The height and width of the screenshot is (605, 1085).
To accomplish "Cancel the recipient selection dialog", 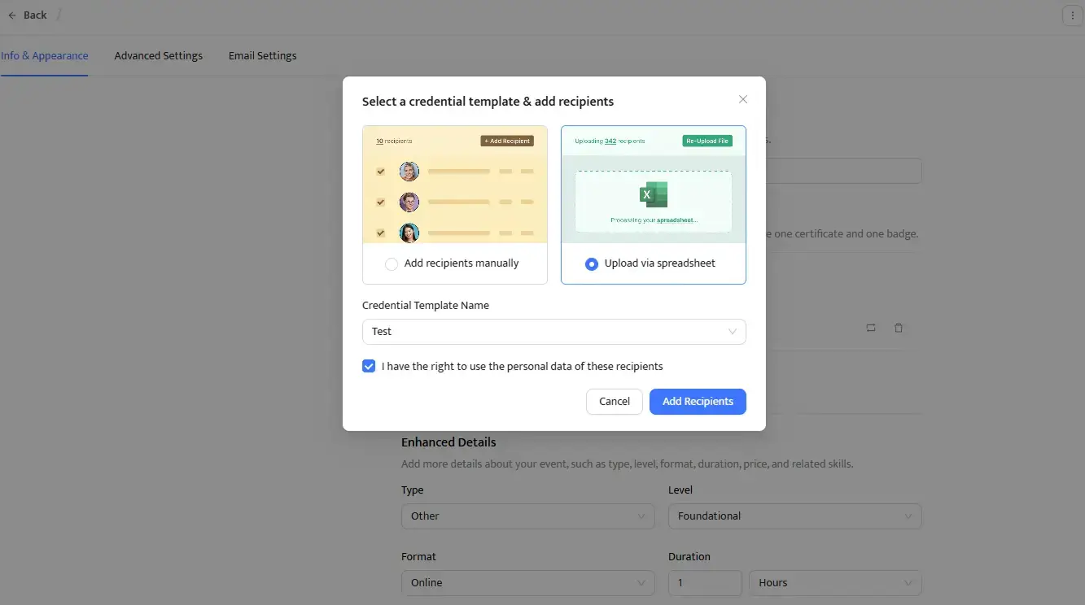I will [614, 401].
